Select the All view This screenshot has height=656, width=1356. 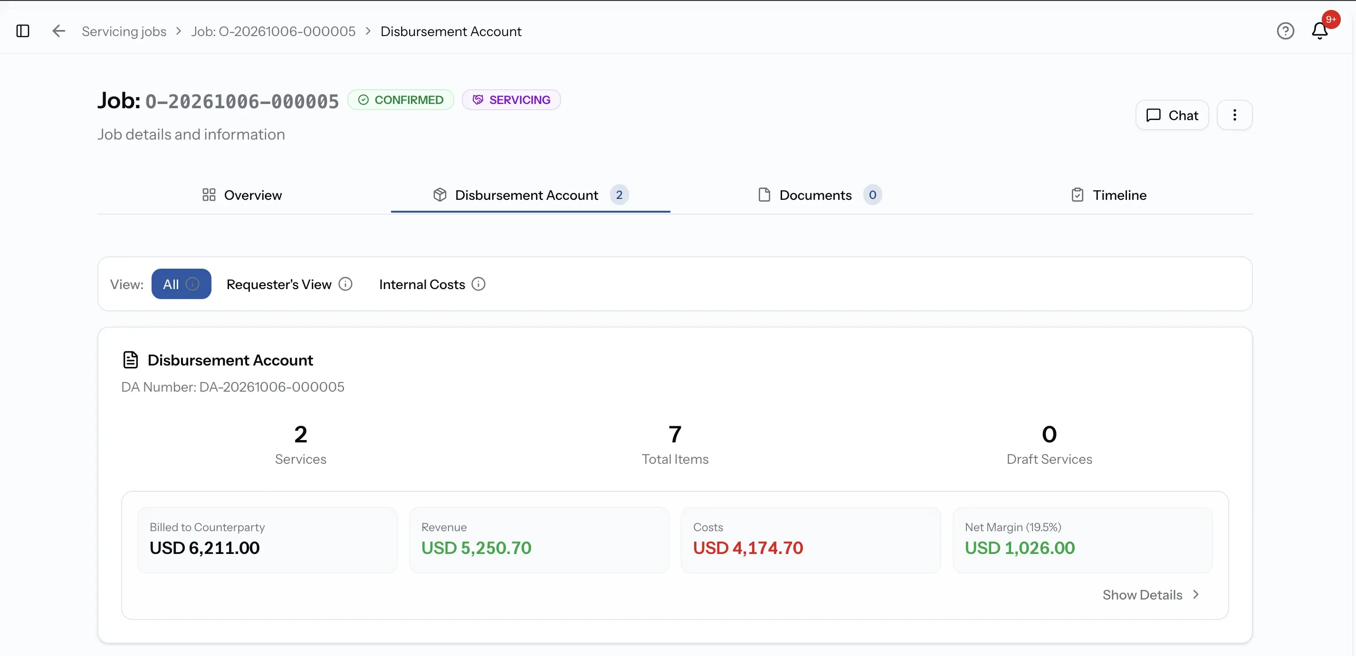coord(181,284)
